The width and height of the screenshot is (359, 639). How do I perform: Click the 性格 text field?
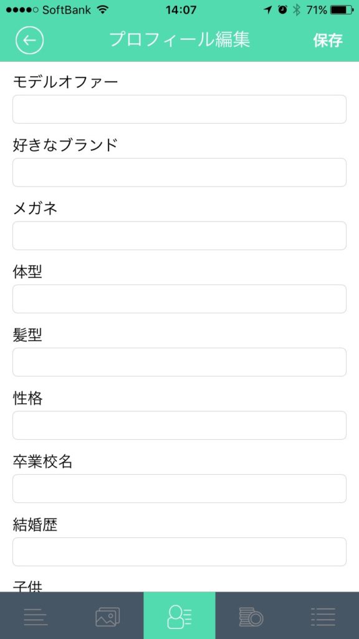(x=179, y=425)
